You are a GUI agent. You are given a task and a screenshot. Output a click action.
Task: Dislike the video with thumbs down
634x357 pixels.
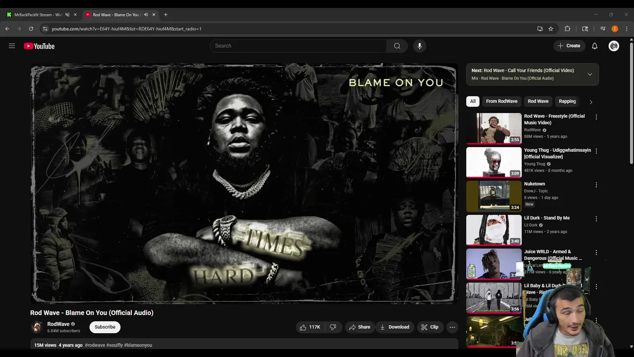333,327
